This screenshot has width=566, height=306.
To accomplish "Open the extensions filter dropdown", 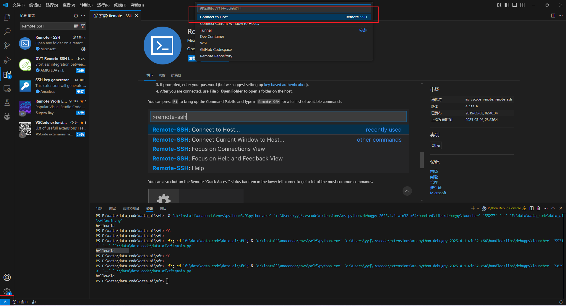I will click(x=83, y=26).
